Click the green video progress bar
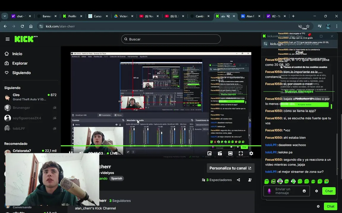342x213 pixels. click(161, 146)
